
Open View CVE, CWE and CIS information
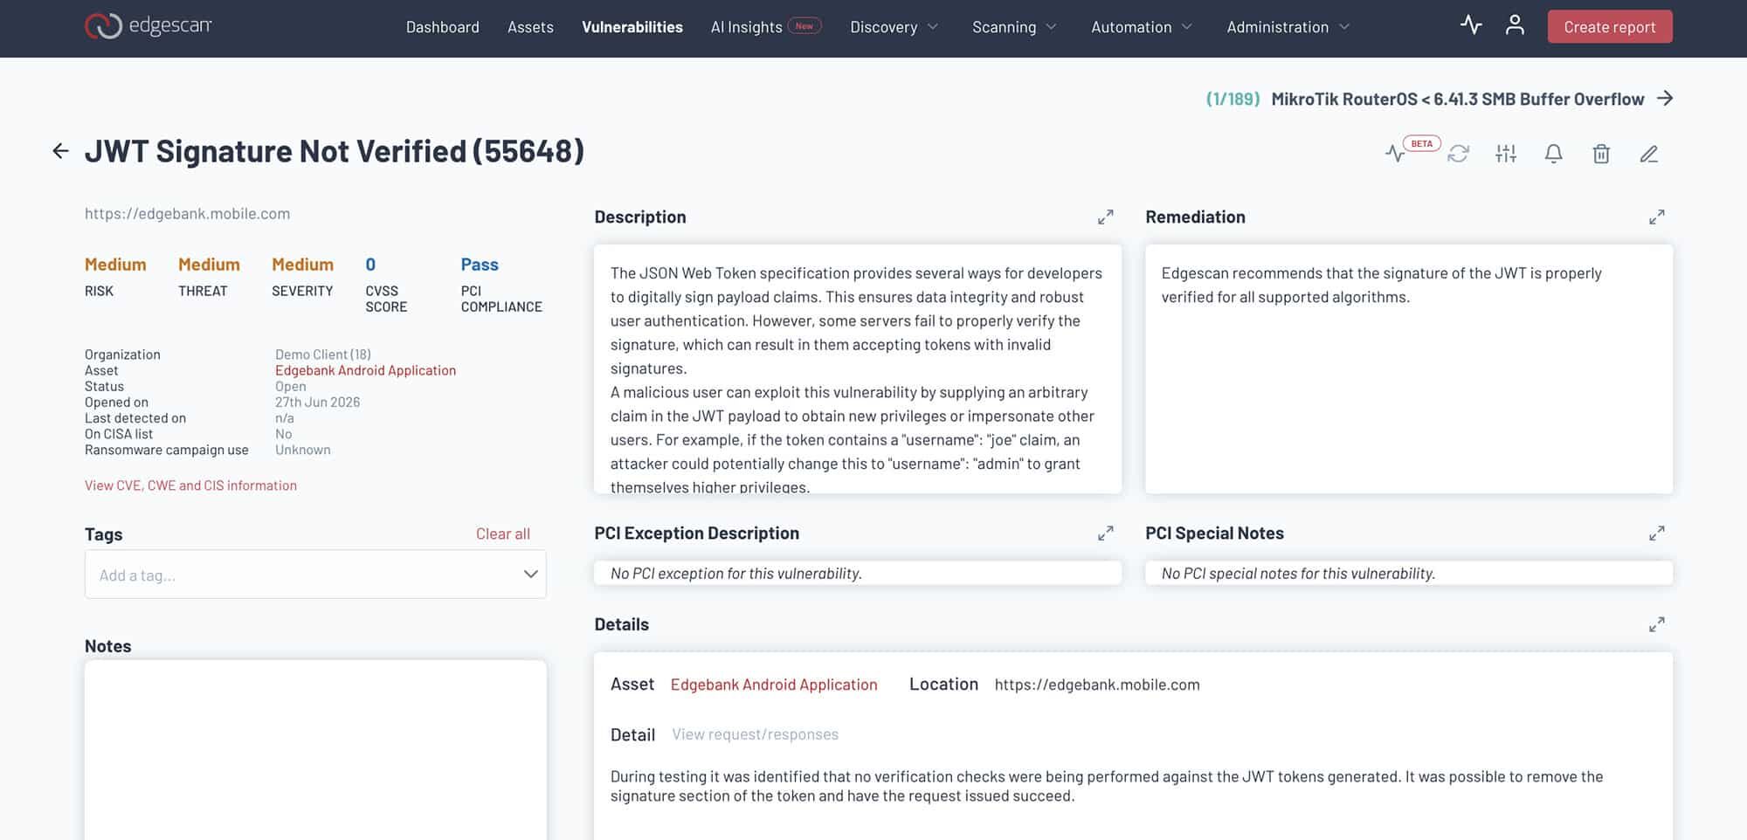pyautogui.click(x=190, y=485)
